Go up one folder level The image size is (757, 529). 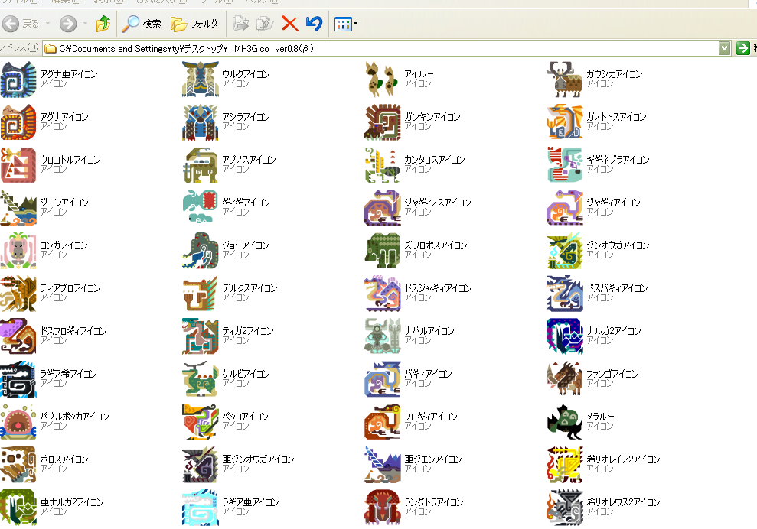click(103, 23)
